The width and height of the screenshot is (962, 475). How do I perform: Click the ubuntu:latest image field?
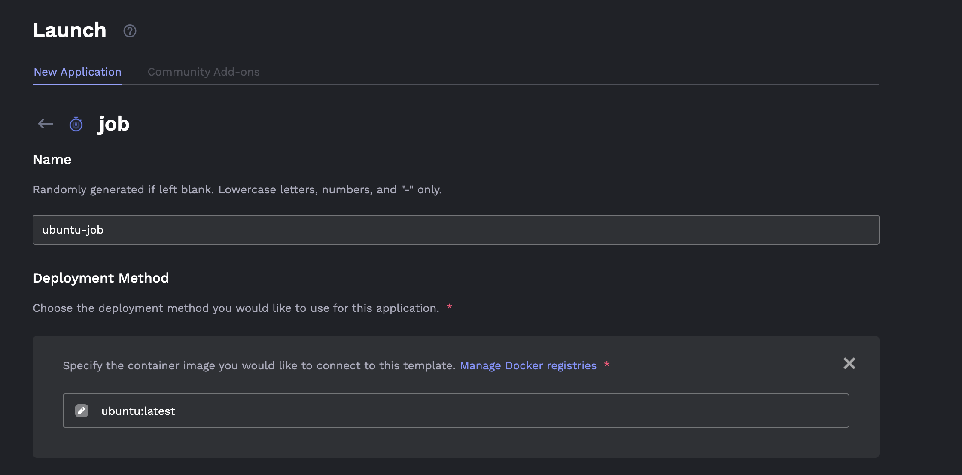click(x=455, y=411)
